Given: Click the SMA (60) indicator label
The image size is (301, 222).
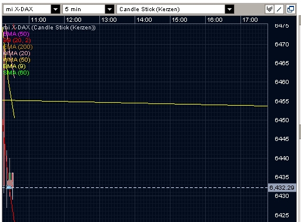Looking at the screenshot, I should click(16, 73).
